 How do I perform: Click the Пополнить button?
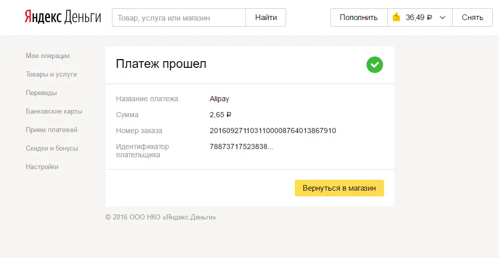point(359,17)
